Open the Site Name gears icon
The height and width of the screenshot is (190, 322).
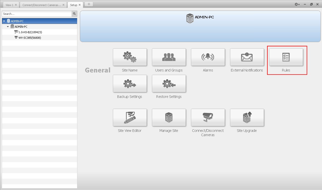pos(130,57)
